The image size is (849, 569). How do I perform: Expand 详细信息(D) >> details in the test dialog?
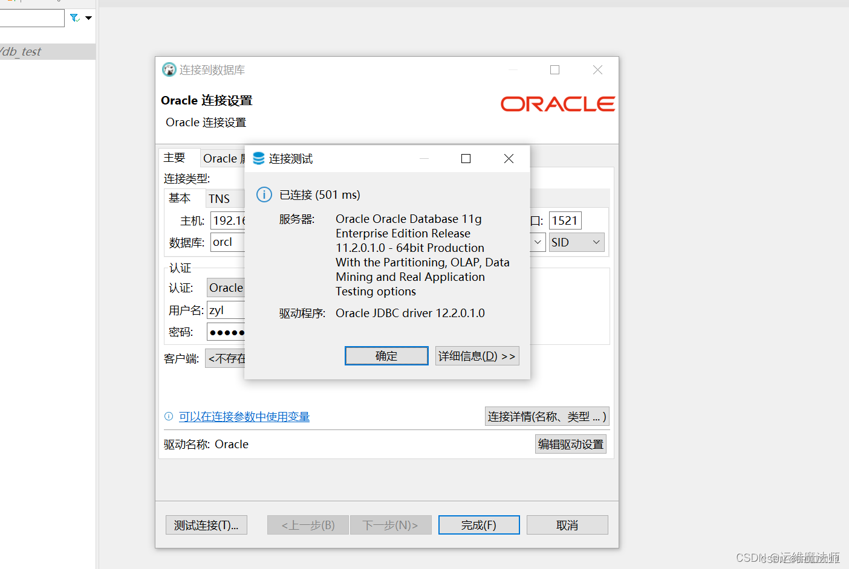tap(477, 356)
